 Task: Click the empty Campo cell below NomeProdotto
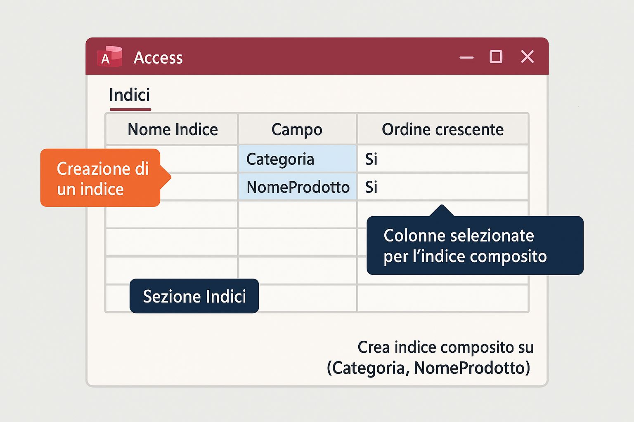pyautogui.click(x=297, y=215)
